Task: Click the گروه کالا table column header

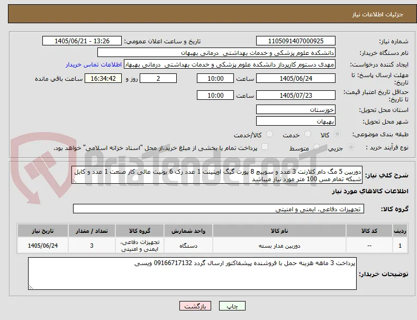Action: (x=140, y=231)
